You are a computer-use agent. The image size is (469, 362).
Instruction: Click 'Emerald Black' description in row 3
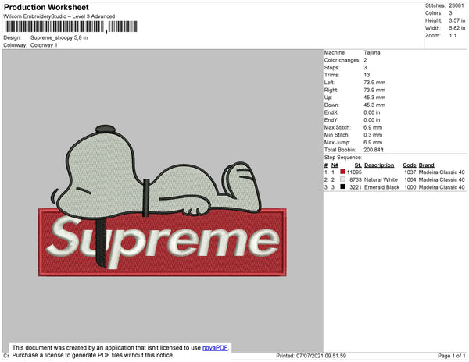(381, 187)
